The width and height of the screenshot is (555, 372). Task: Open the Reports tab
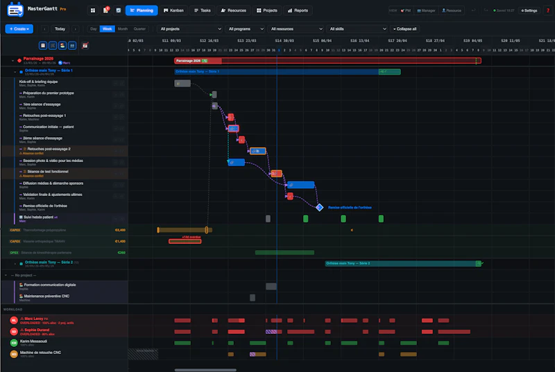(298, 10)
